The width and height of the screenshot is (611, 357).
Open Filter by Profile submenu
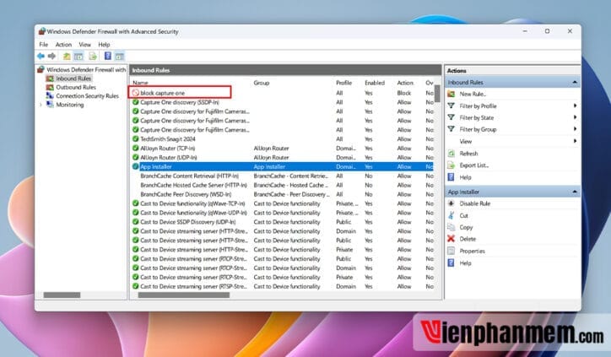tap(478, 106)
